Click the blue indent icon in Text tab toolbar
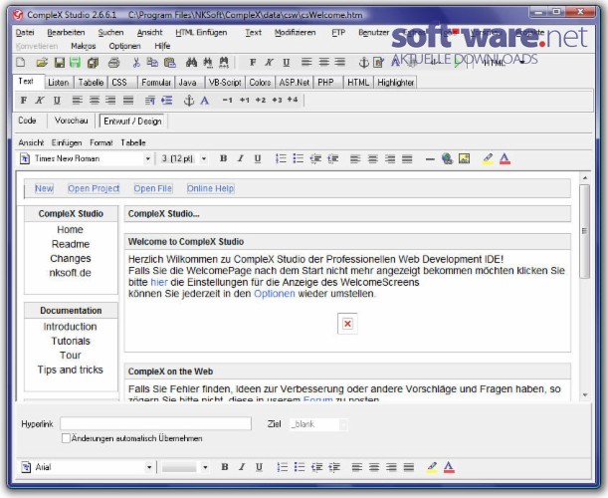Image resolution: width=608 pixels, height=498 pixels. [x=167, y=101]
